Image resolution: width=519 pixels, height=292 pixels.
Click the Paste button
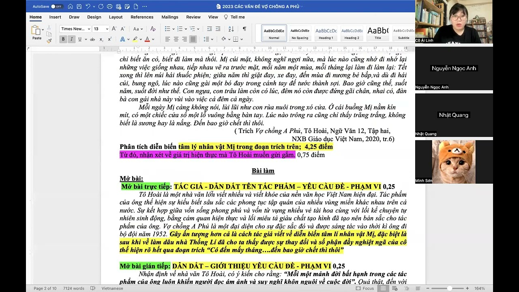pos(37,33)
